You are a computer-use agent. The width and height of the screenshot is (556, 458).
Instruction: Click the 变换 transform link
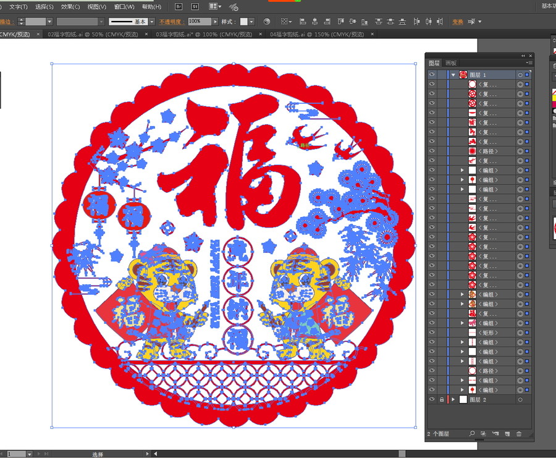pyautogui.click(x=457, y=22)
